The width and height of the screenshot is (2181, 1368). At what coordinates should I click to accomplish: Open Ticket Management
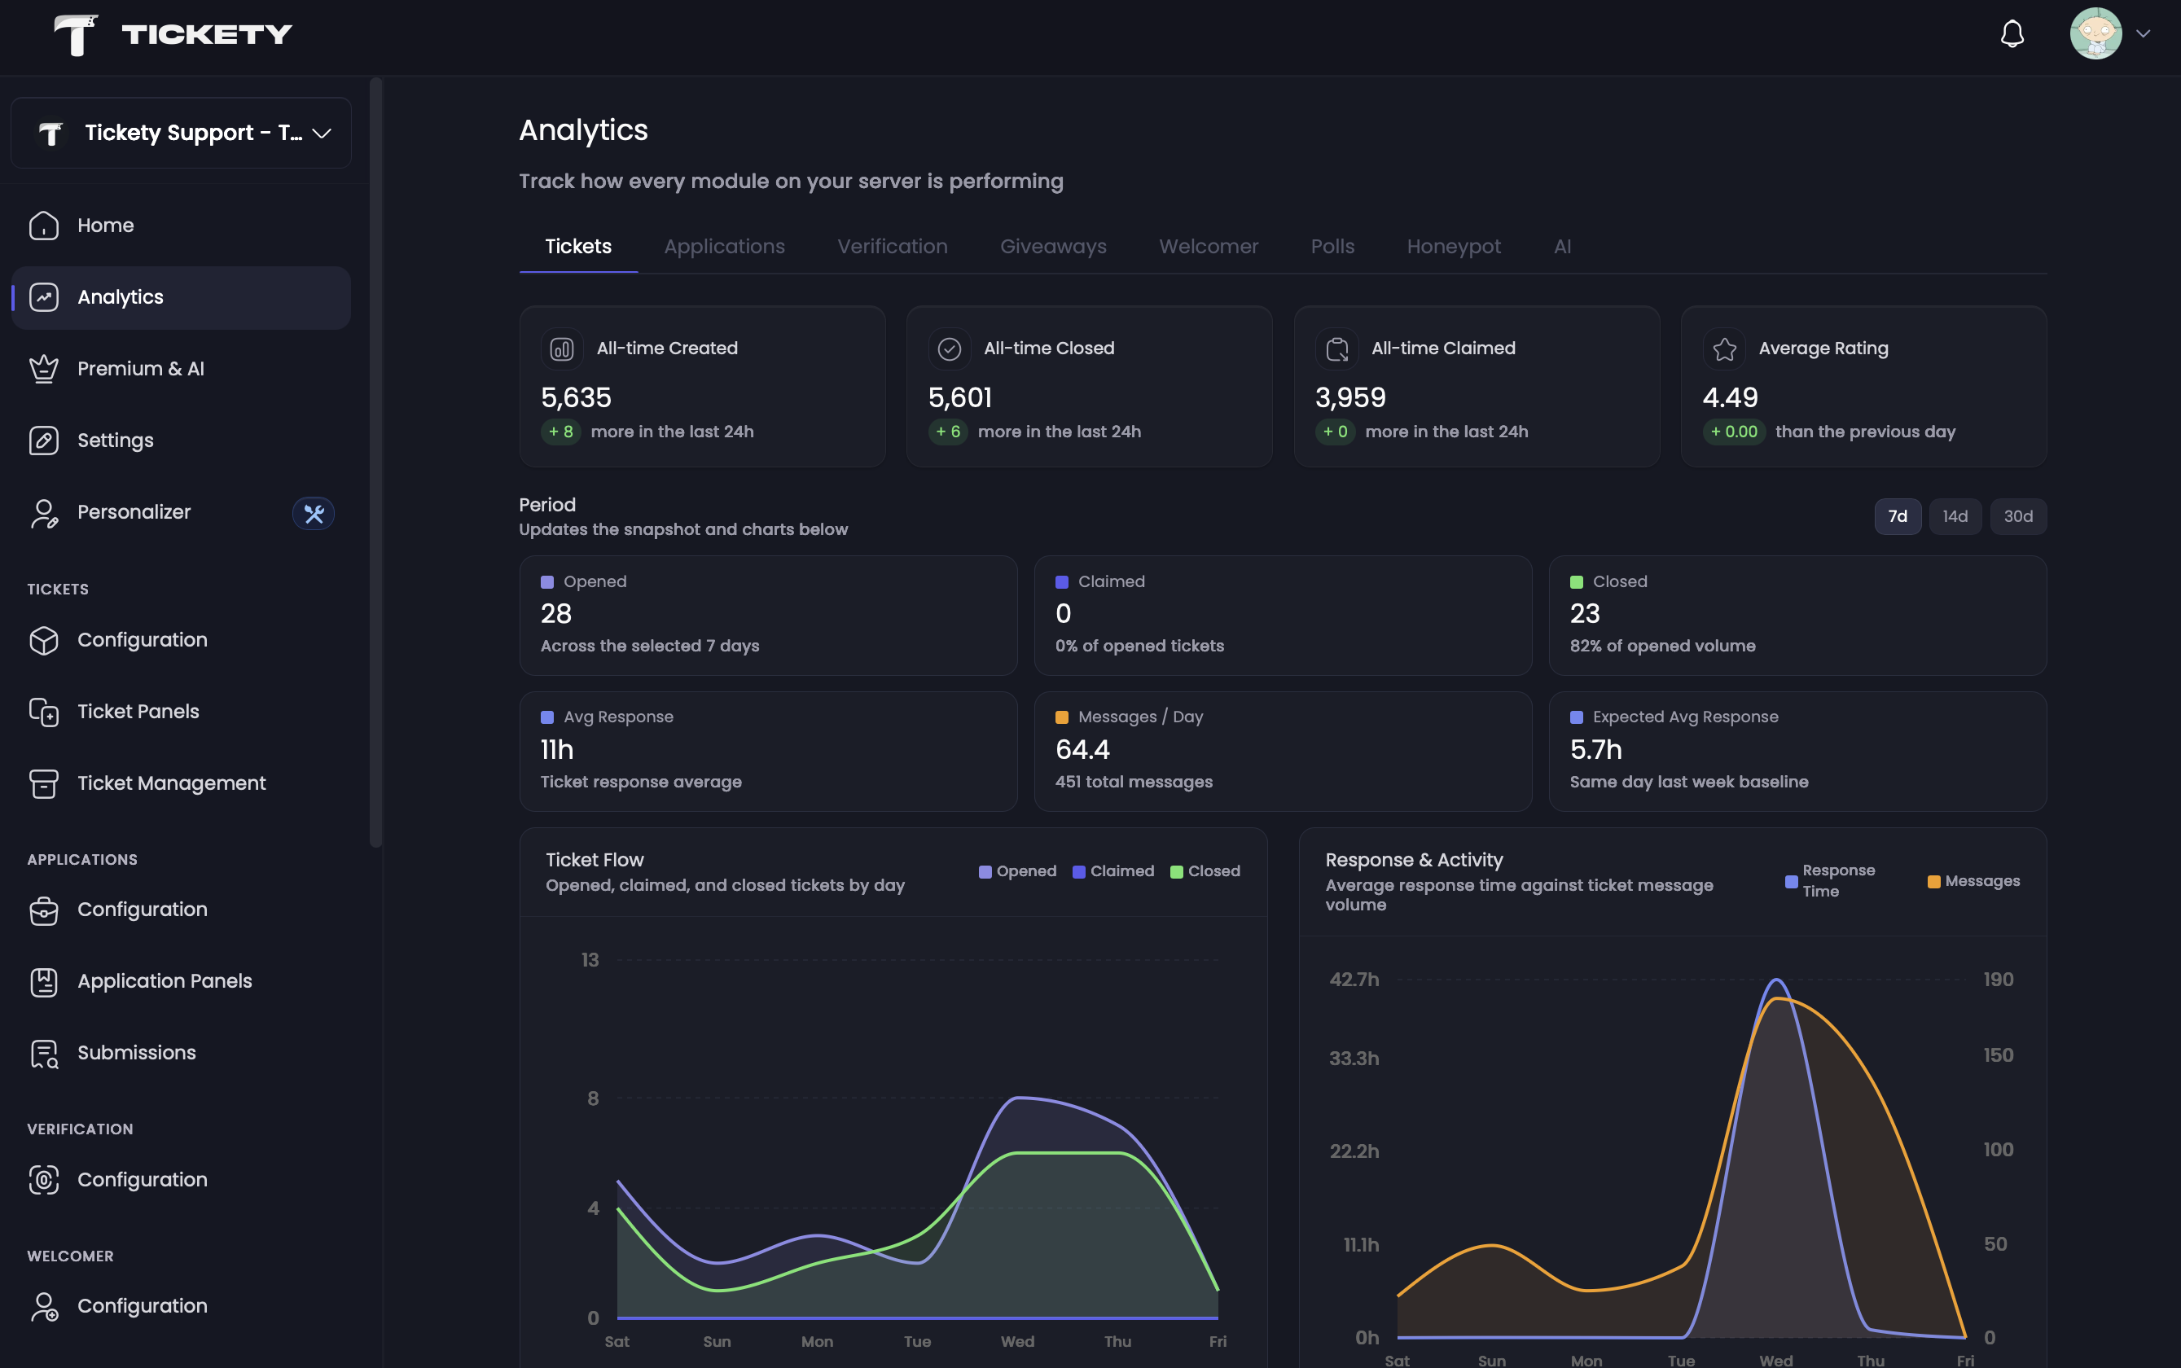181,783
